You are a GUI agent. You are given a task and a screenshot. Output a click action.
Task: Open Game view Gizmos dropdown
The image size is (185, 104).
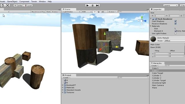click(x=56, y=12)
